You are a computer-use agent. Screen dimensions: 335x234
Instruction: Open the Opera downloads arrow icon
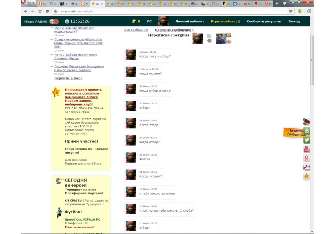[300, 11]
